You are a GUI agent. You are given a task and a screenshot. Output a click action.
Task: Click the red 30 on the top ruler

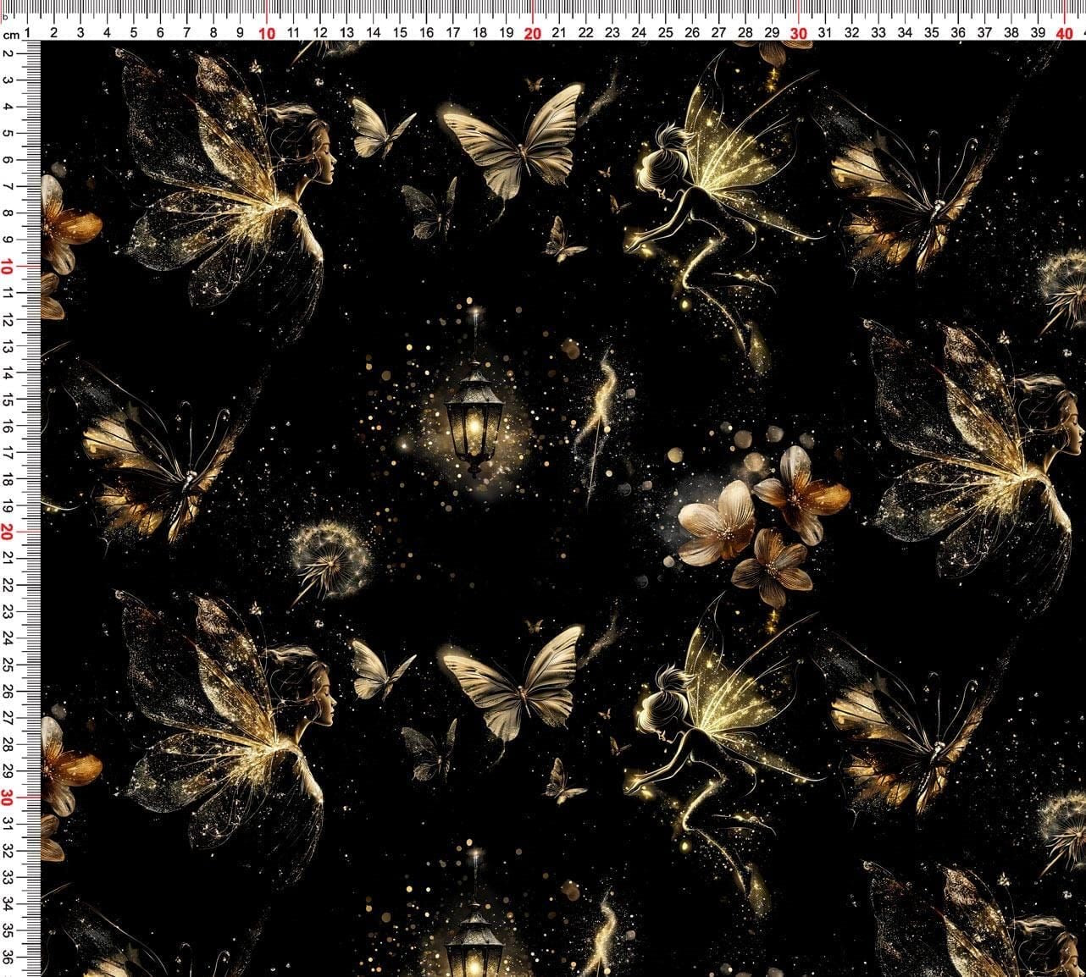pyautogui.click(x=799, y=33)
